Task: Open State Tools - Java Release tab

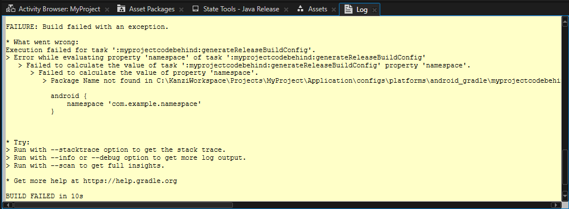Action: point(241,9)
